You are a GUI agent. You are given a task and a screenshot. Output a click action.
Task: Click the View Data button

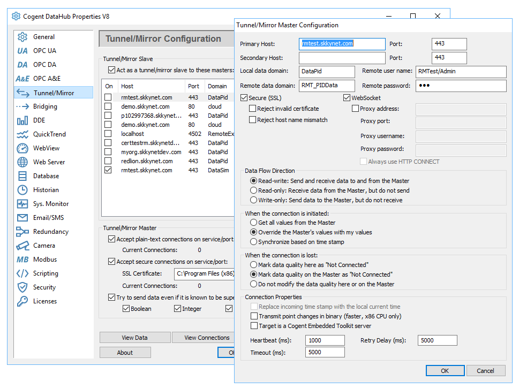tap(135, 338)
